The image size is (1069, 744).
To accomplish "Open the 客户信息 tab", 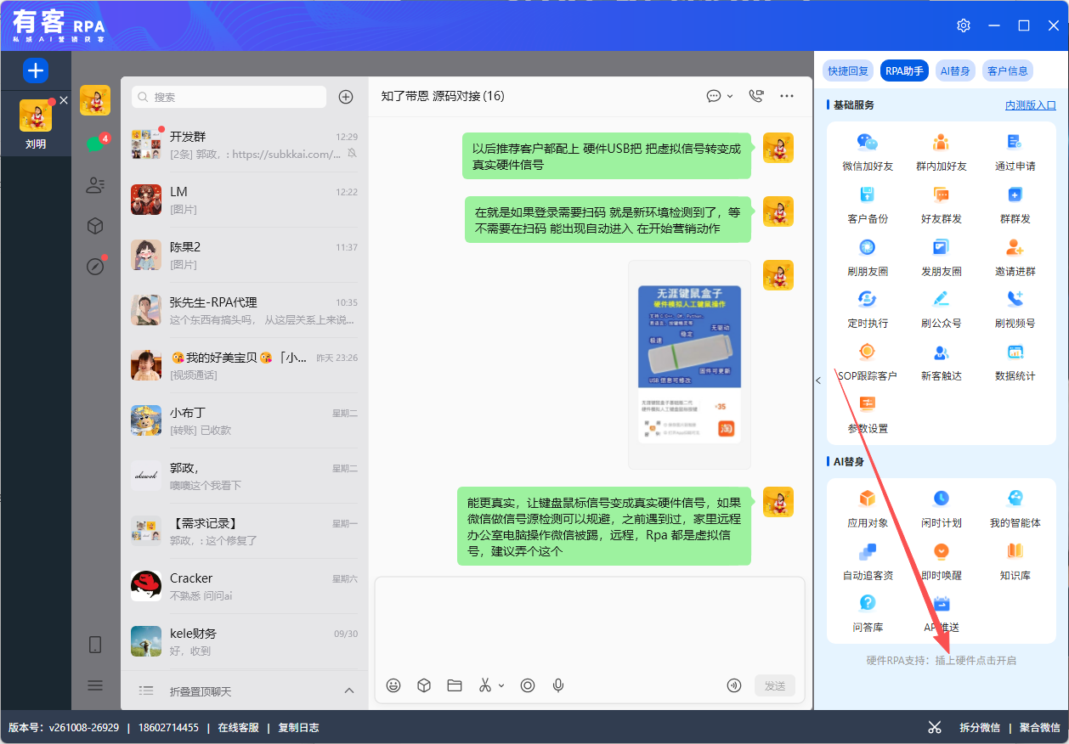I will click(1008, 71).
